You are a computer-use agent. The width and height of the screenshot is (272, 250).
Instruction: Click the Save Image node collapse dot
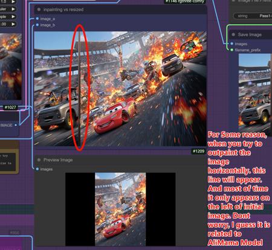point(233,34)
